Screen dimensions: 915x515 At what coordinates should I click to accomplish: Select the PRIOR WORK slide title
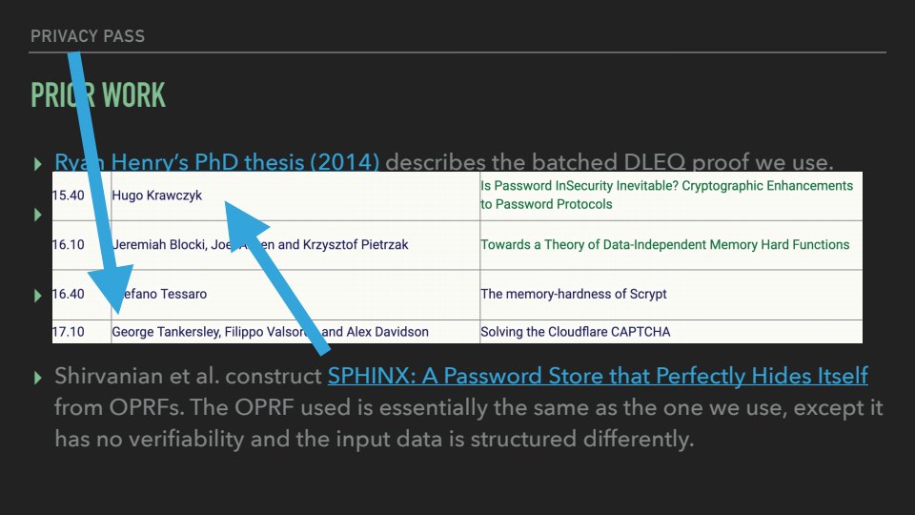[x=98, y=95]
